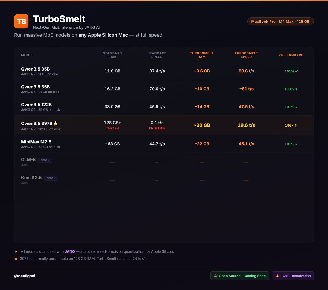The image size is (328, 290).
Task: Click the 45.1 t/s TurboSmelt speed value
Action: click(x=246, y=144)
